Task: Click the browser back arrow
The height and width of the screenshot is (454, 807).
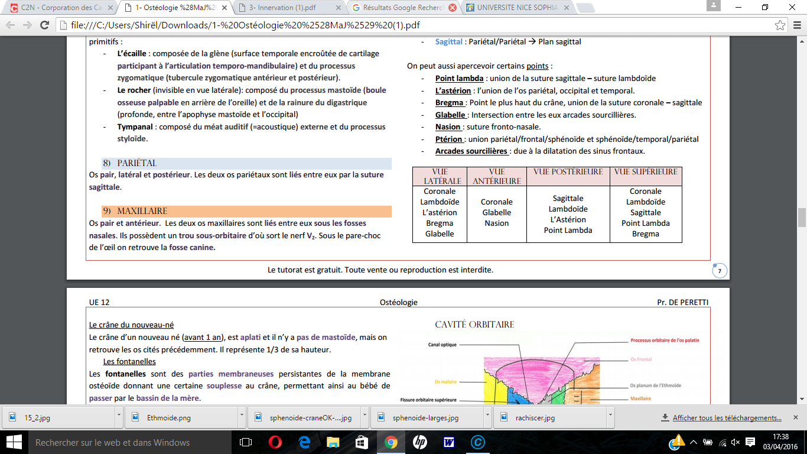Action: click(11, 26)
